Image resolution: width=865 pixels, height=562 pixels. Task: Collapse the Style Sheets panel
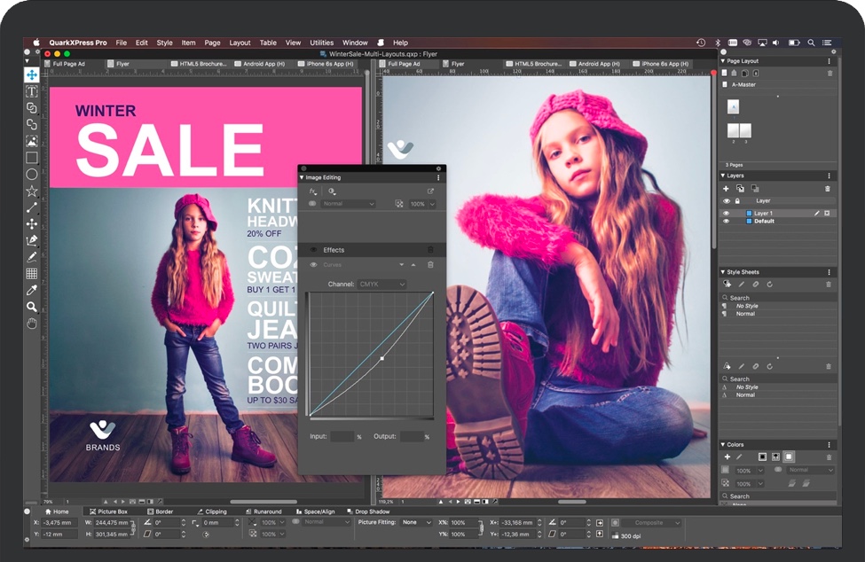coord(722,272)
